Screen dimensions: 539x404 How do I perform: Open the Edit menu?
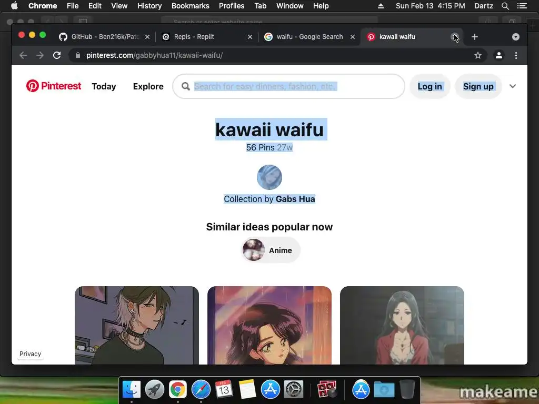(x=95, y=6)
